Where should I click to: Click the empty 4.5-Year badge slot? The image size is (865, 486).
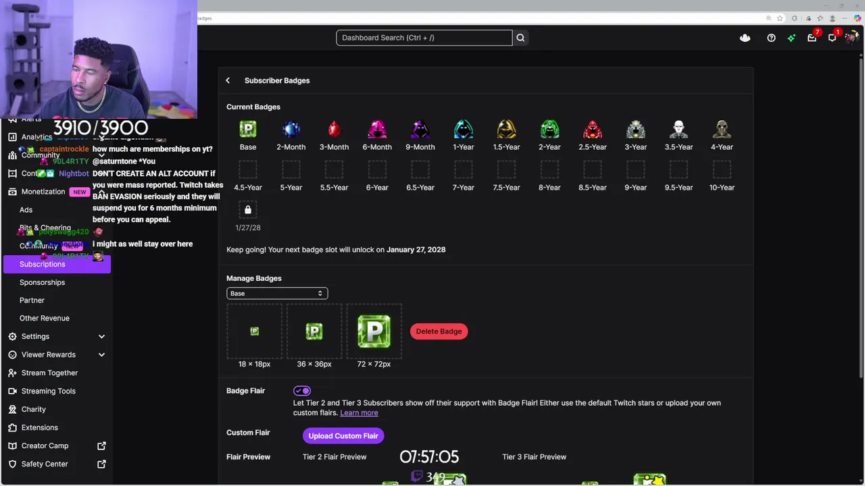(x=248, y=169)
